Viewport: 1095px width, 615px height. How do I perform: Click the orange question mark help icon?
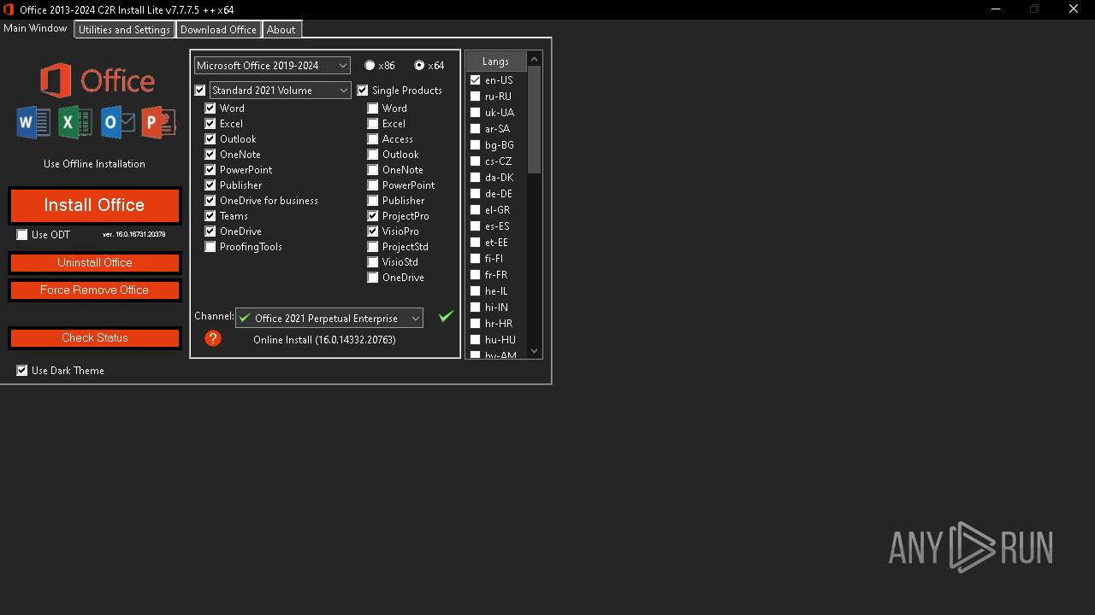(x=213, y=338)
